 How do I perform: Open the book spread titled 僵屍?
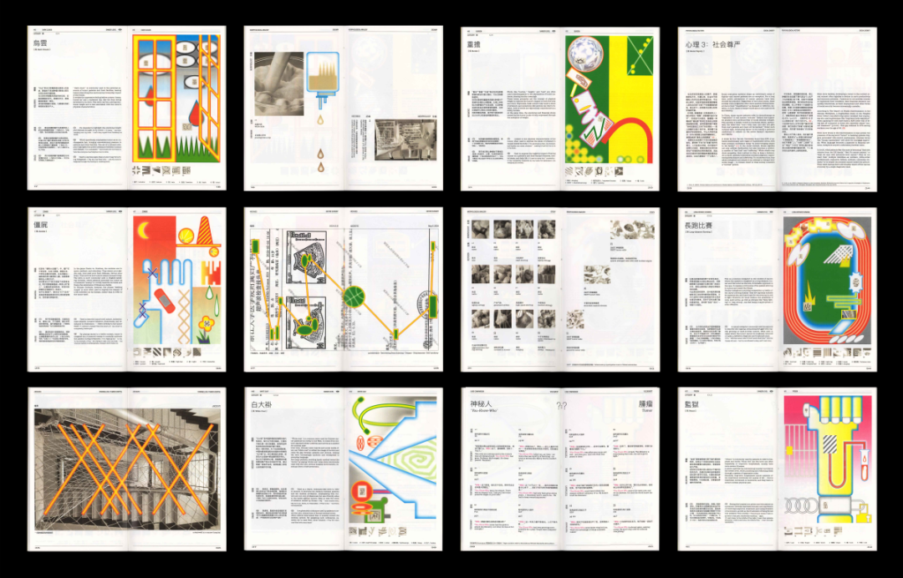click(127, 289)
